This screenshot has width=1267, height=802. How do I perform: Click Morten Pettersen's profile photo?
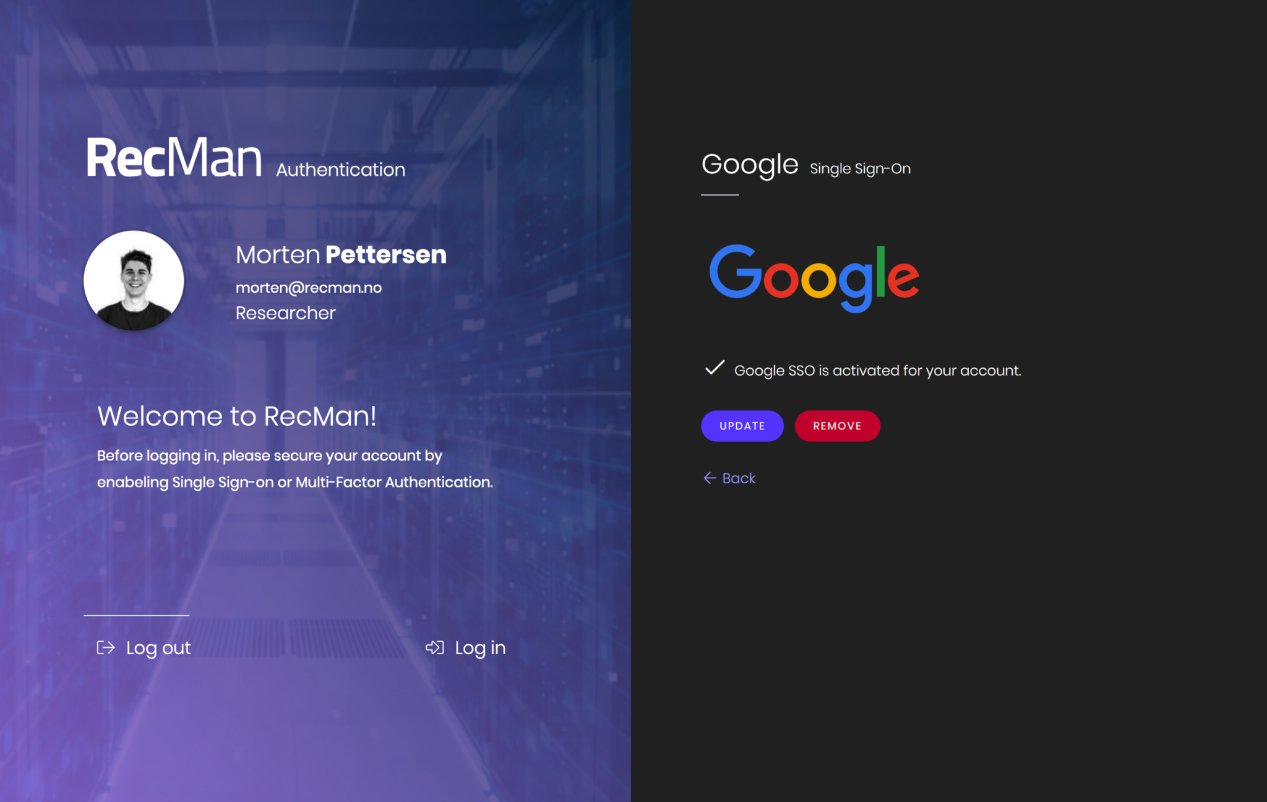(134, 280)
